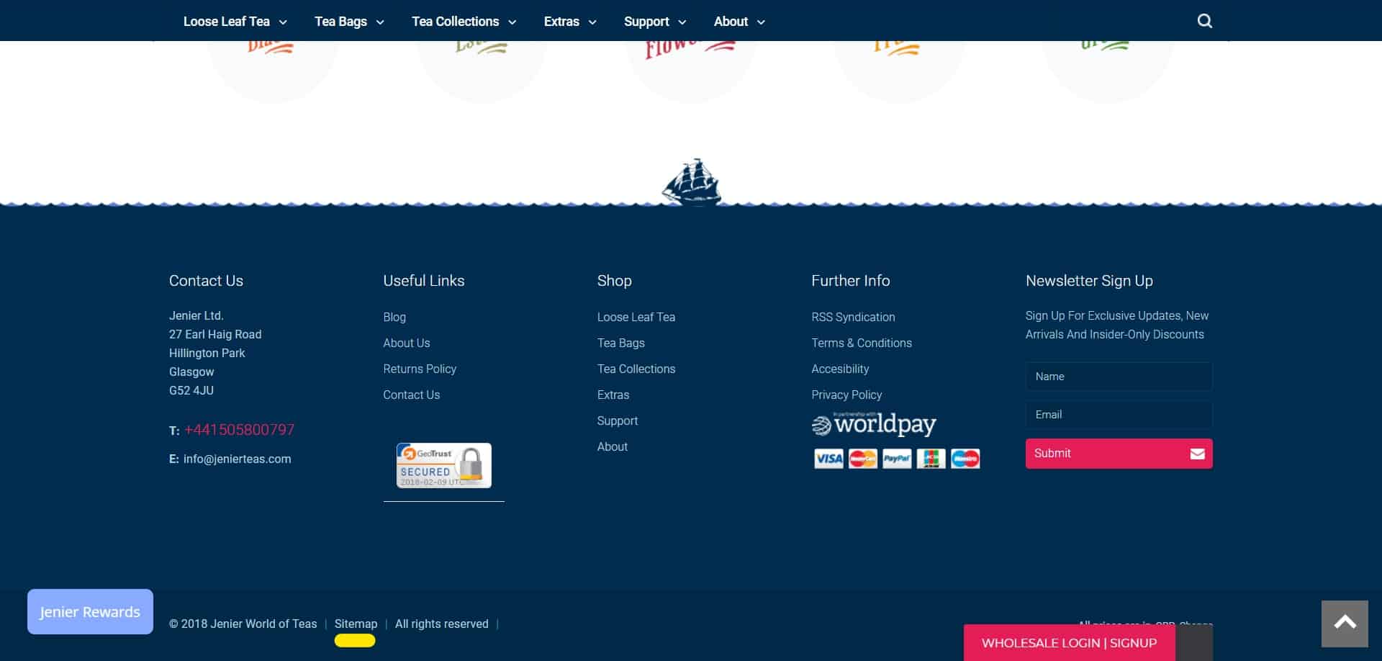1382x661 pixels.
Task: Open the RSS Syndication link
Action: 853,318
